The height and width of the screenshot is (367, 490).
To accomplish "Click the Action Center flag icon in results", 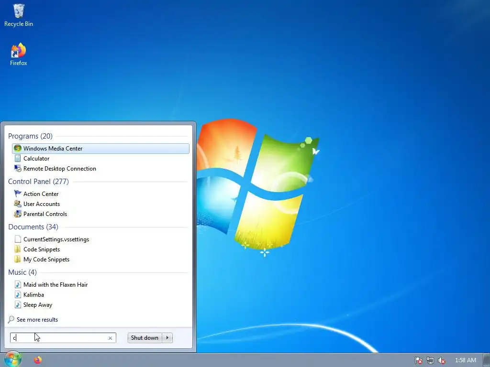I will click(x=18, y=194).
